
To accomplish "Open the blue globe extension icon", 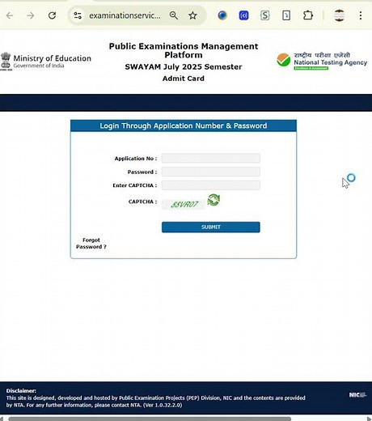I will tap(222, 15).
